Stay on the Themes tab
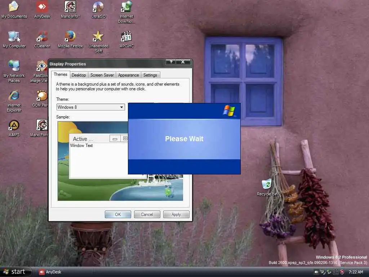The image size is (369, 277). (x=61, y=74)
